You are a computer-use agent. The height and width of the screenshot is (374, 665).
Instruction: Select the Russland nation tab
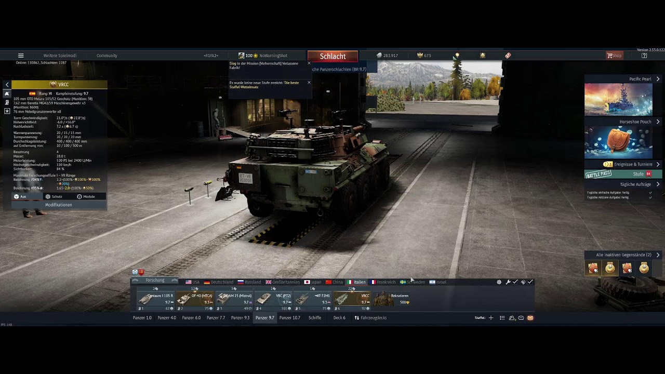(x=249, y=282)
